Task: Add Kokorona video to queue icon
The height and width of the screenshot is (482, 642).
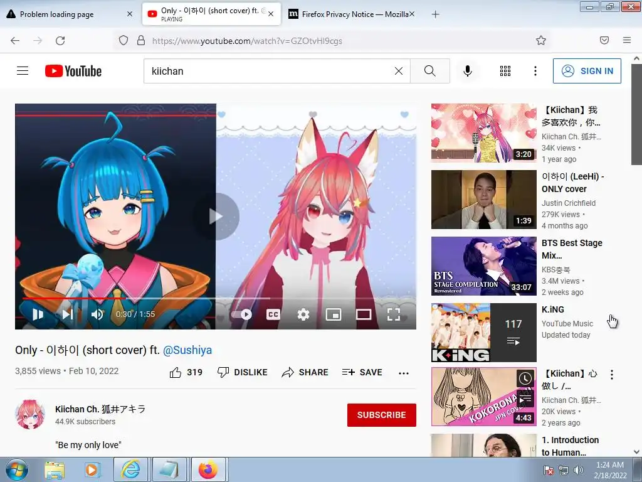Action: 525,399
